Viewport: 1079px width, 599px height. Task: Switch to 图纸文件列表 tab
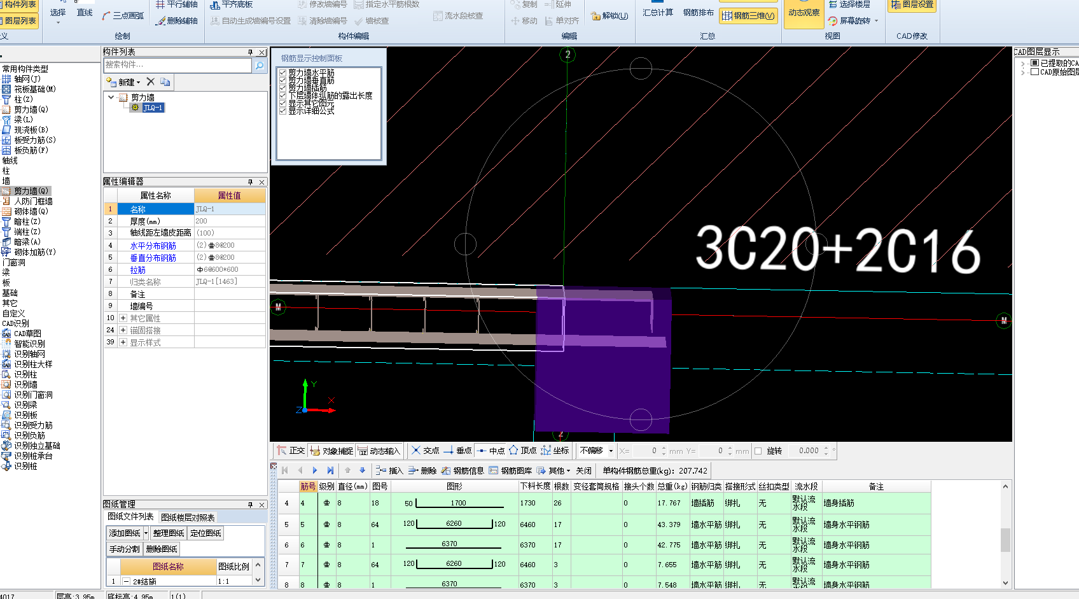(x=130, y=516)
